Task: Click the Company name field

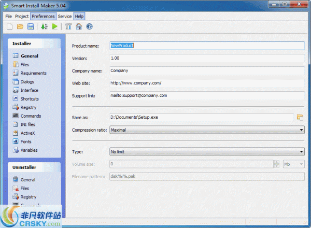Action: [x=207, y=70]
